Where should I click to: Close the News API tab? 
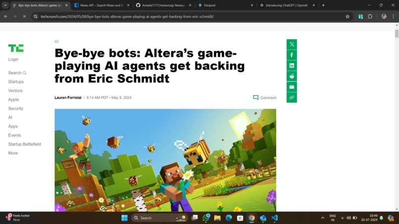[128, 5]
